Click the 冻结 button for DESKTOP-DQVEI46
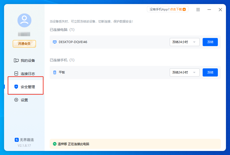The image size is (230, 155). click(x=210, y=42)
